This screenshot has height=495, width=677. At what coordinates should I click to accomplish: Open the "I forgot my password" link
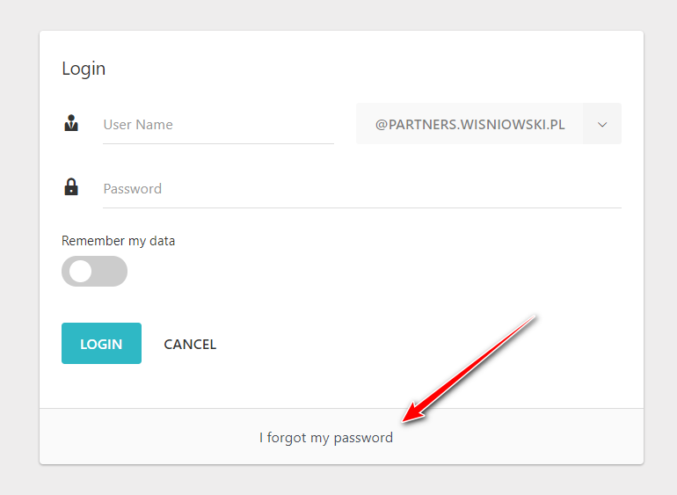point(326,437)
